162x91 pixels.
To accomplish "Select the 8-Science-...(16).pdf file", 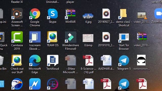I will tap(88, 60).
